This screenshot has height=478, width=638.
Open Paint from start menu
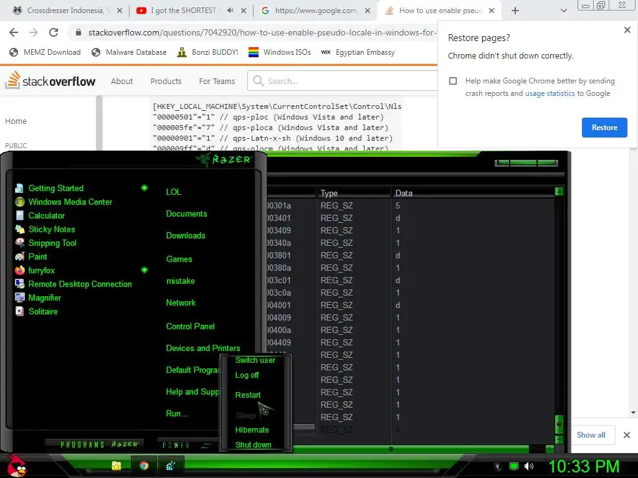point(31,257)
